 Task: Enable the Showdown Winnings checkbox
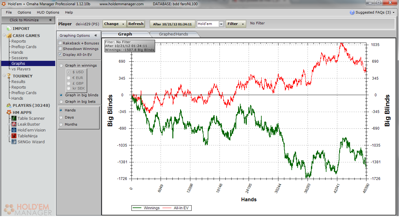pos(60,48)
